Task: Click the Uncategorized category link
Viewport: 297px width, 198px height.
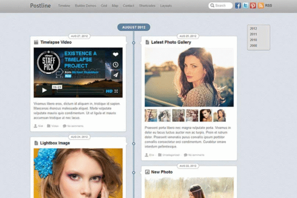Action: coord(171,155)
